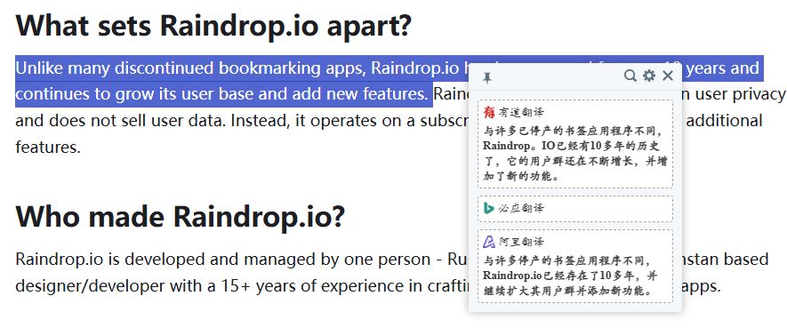Click the Alibaba translated text starting 与许多停产的
The height and width of the screenshot is (328, 787).
point(570,276)
